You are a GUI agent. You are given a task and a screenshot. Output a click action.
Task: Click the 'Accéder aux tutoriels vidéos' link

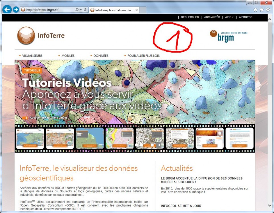[48, 118]
